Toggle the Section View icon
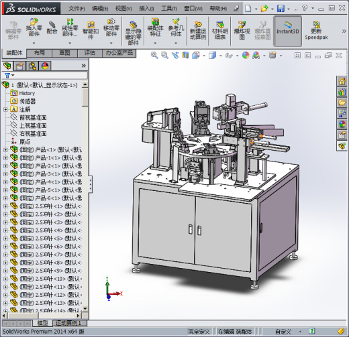This screenshot has width=349, height=337. click(185, 55)
